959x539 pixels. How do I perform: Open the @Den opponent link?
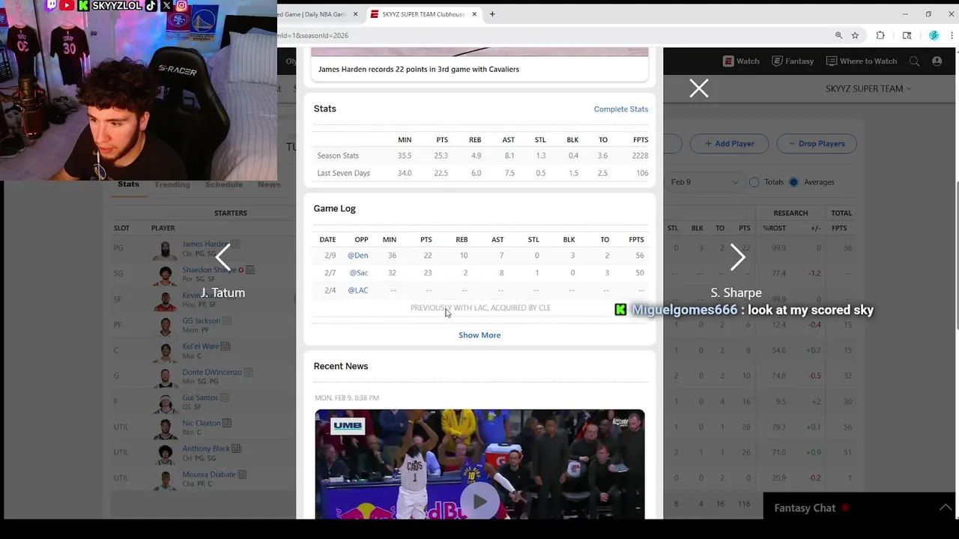357,255
